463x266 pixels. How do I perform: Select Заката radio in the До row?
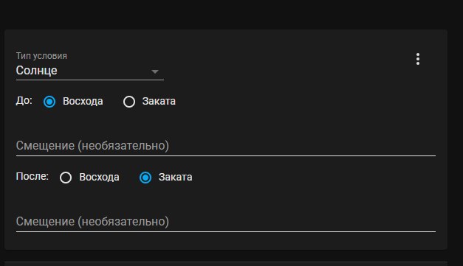129,102
